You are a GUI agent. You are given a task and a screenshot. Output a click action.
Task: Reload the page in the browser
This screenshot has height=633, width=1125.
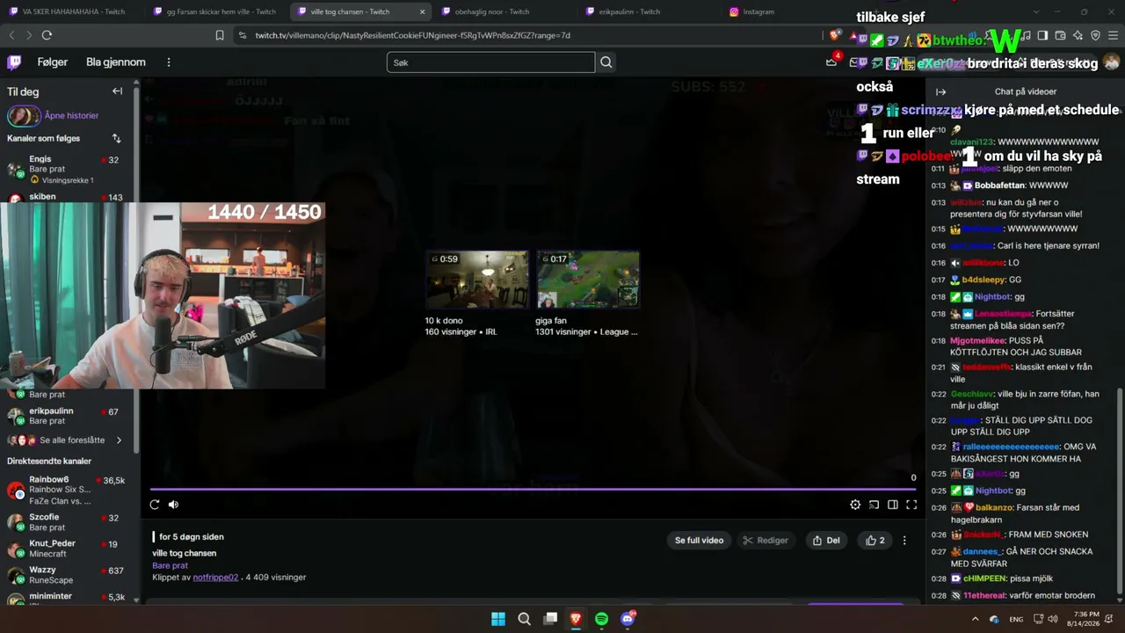47,35
